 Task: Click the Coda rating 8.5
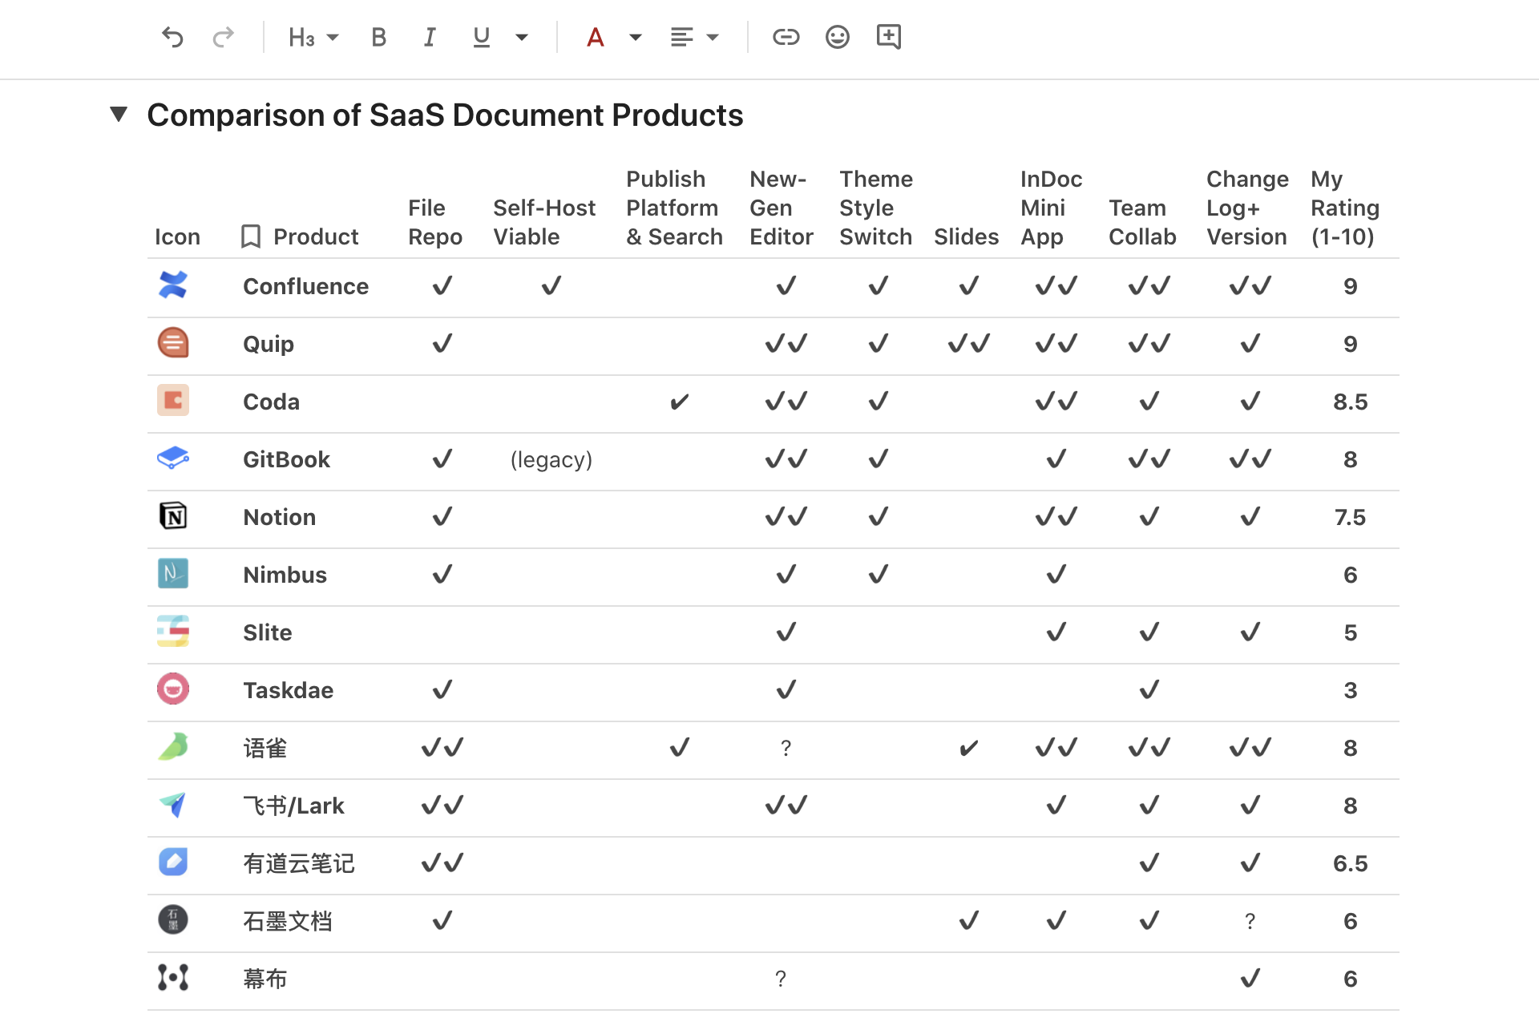click(x=1351, y=402)
